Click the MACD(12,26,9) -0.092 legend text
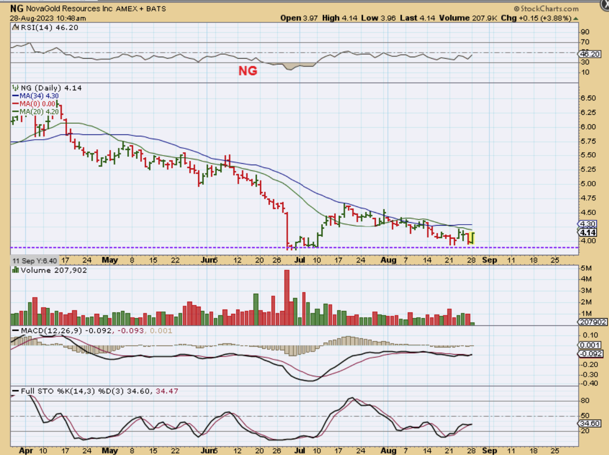 click(x=67, y=331)
